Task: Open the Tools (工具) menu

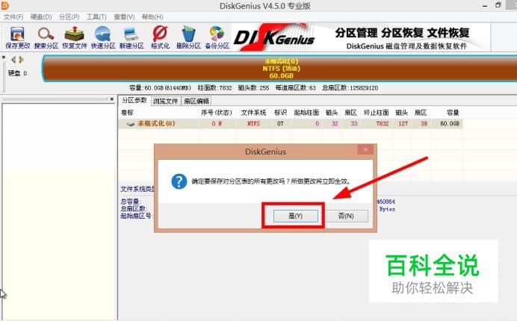Action: [x=96, y=17]
